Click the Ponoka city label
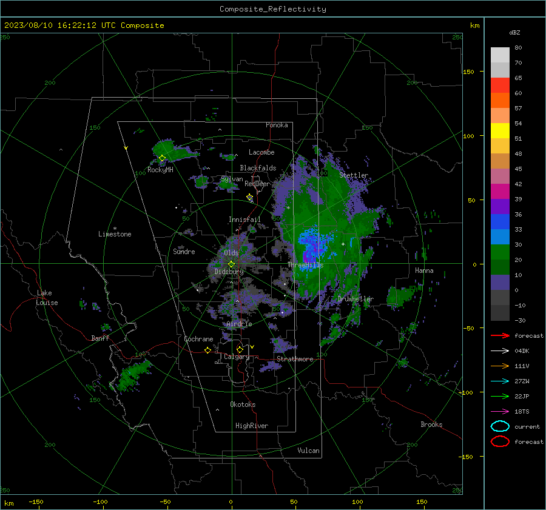Image resolution: width=546 pixels, height=510 pixels. coord(277,125)
